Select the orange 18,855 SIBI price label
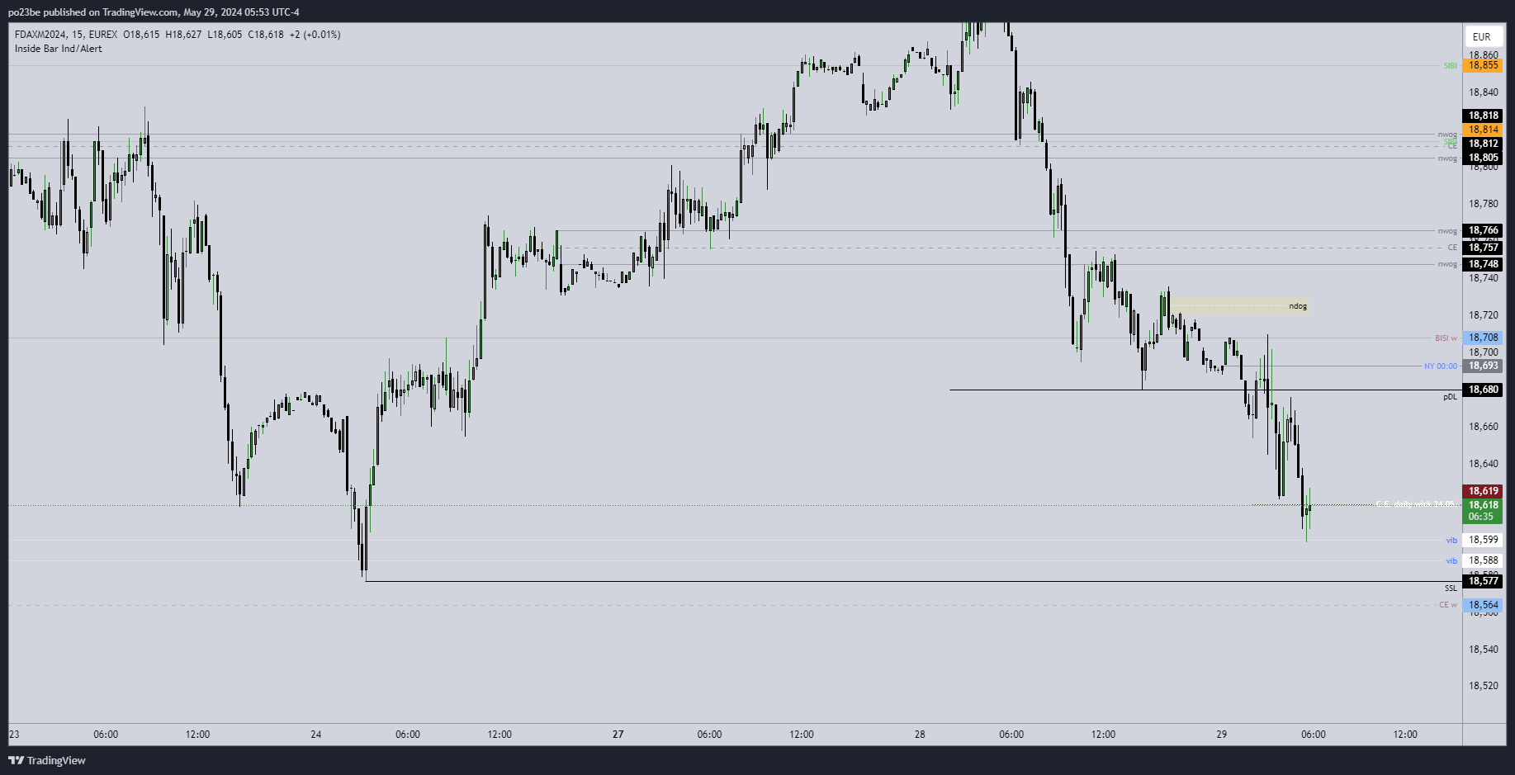 point(1483,65)
